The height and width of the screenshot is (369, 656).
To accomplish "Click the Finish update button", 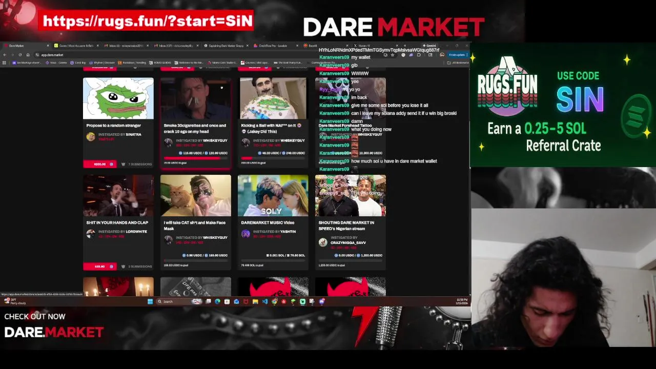I will 458,55.
